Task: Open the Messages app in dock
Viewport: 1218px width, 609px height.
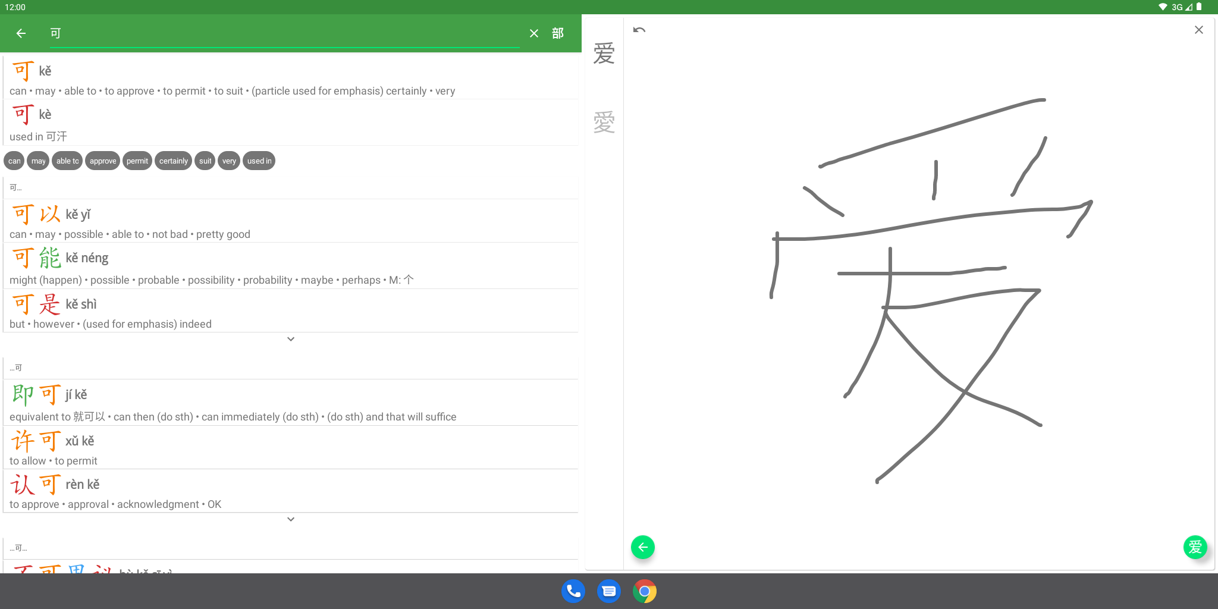Action: [x=608, y=591]
